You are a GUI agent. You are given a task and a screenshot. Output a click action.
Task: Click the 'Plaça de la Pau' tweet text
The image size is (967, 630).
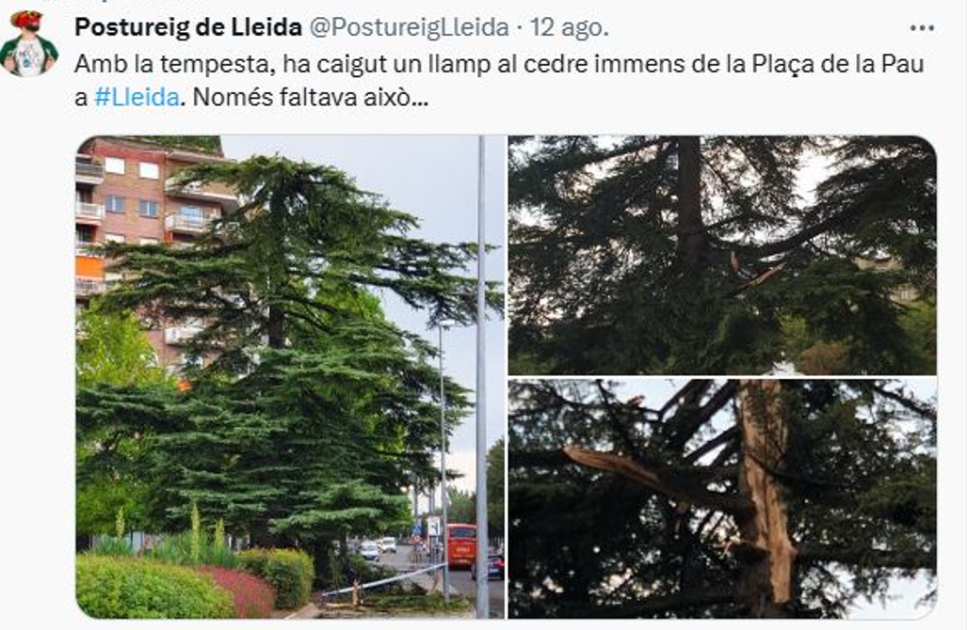click(837, 65)
